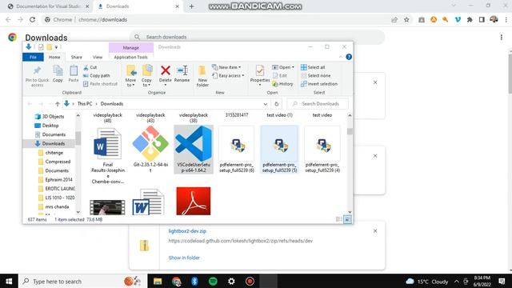Click Open button in ribbon
The width and height of the screenshot is (512, 288).
[283, 67]
